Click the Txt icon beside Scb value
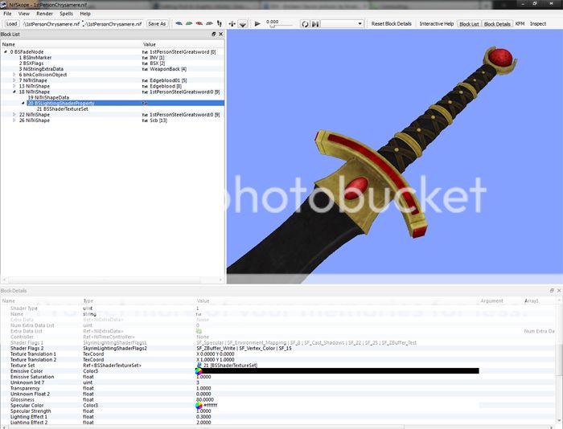Screen dimensions: 563x429 [145, 121]
